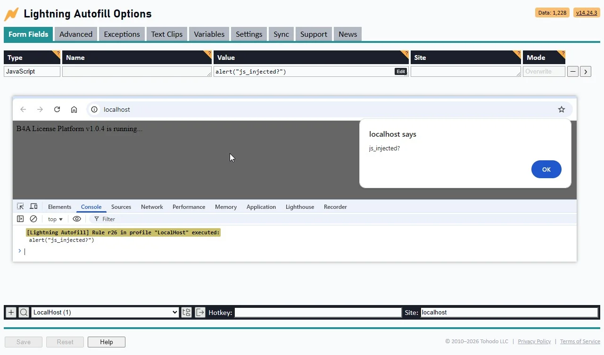Image resolution: width=604 pixels, height=355 pixels.
Task: Open the Privacy Policy link
Action: pyautogui.click(x=534, y=341)
